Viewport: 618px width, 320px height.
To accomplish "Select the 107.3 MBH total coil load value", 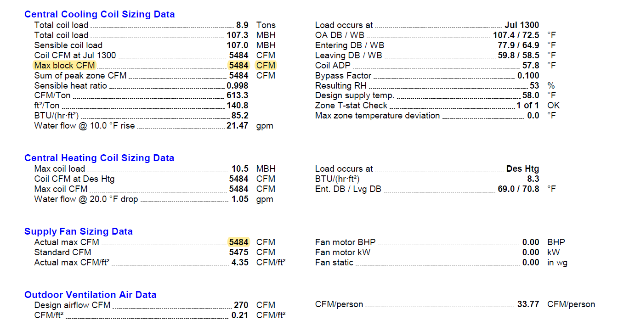I will [238, 35].
